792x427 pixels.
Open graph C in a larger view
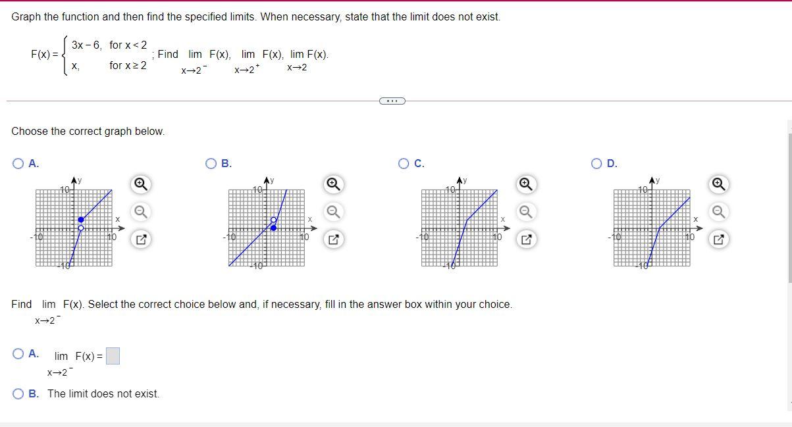coord(525,239)
